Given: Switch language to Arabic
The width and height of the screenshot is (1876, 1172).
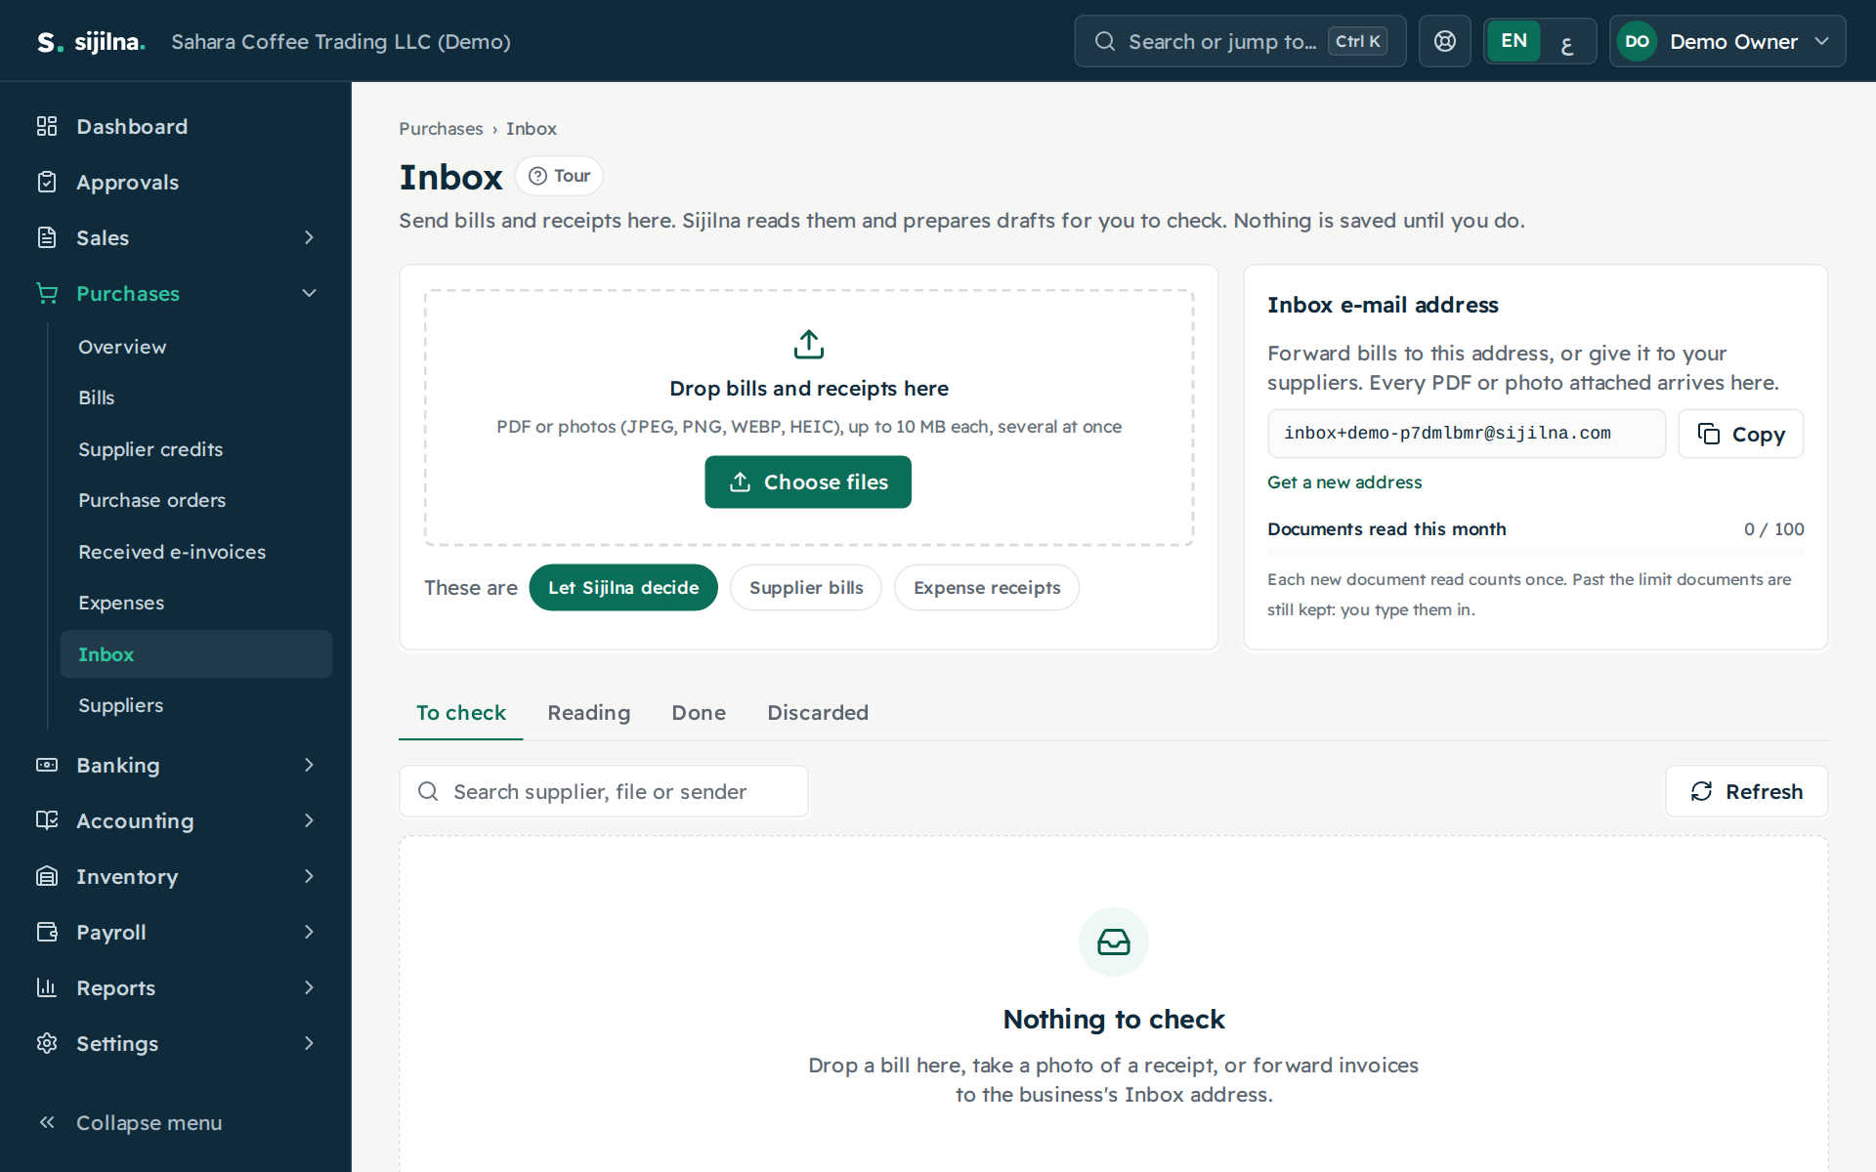Looking at the screenshot, I should pos(1567,41).
